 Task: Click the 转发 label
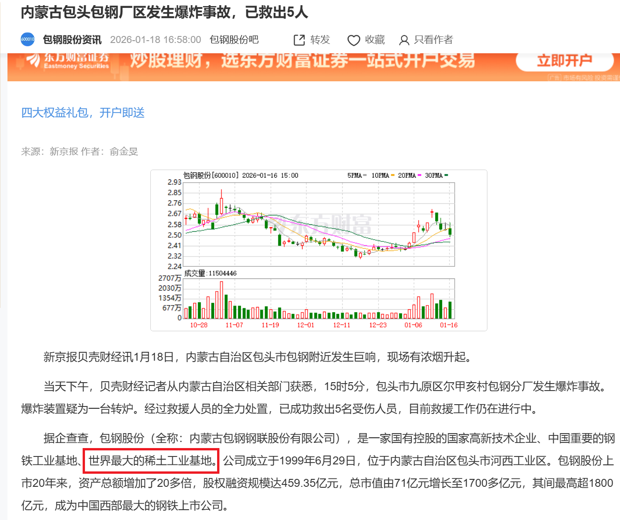(x=320, y=40)
